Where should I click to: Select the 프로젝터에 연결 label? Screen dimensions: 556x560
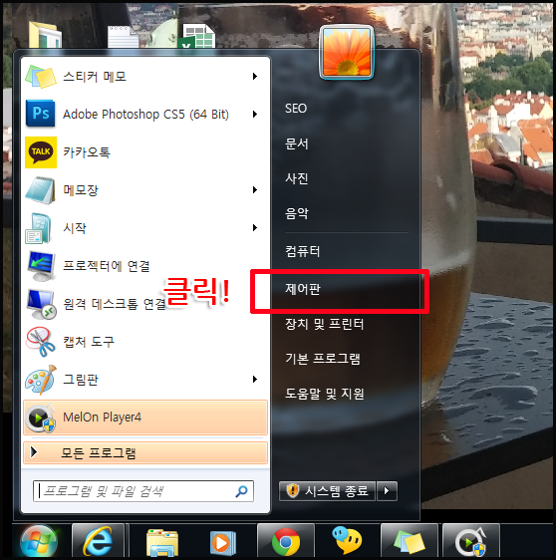coord(107,266)
